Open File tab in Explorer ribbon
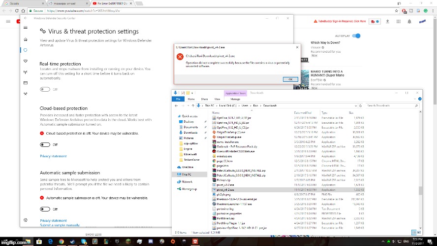 pyautogui.click(x=178, y=99)
